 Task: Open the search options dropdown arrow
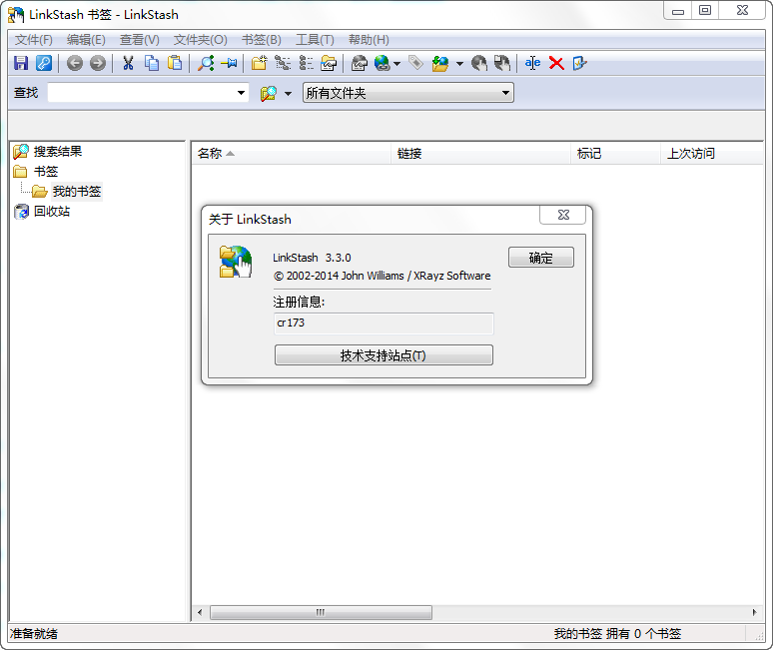[288, 93]
